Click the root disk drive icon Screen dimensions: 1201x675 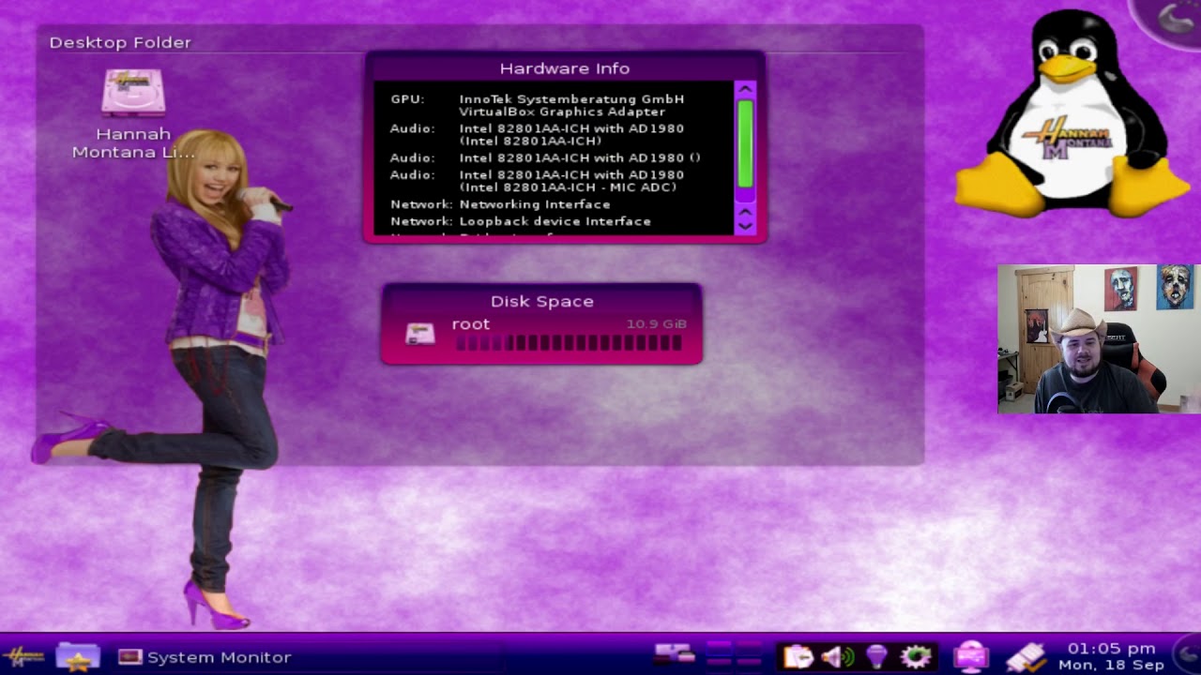click(x=420, y=333)
